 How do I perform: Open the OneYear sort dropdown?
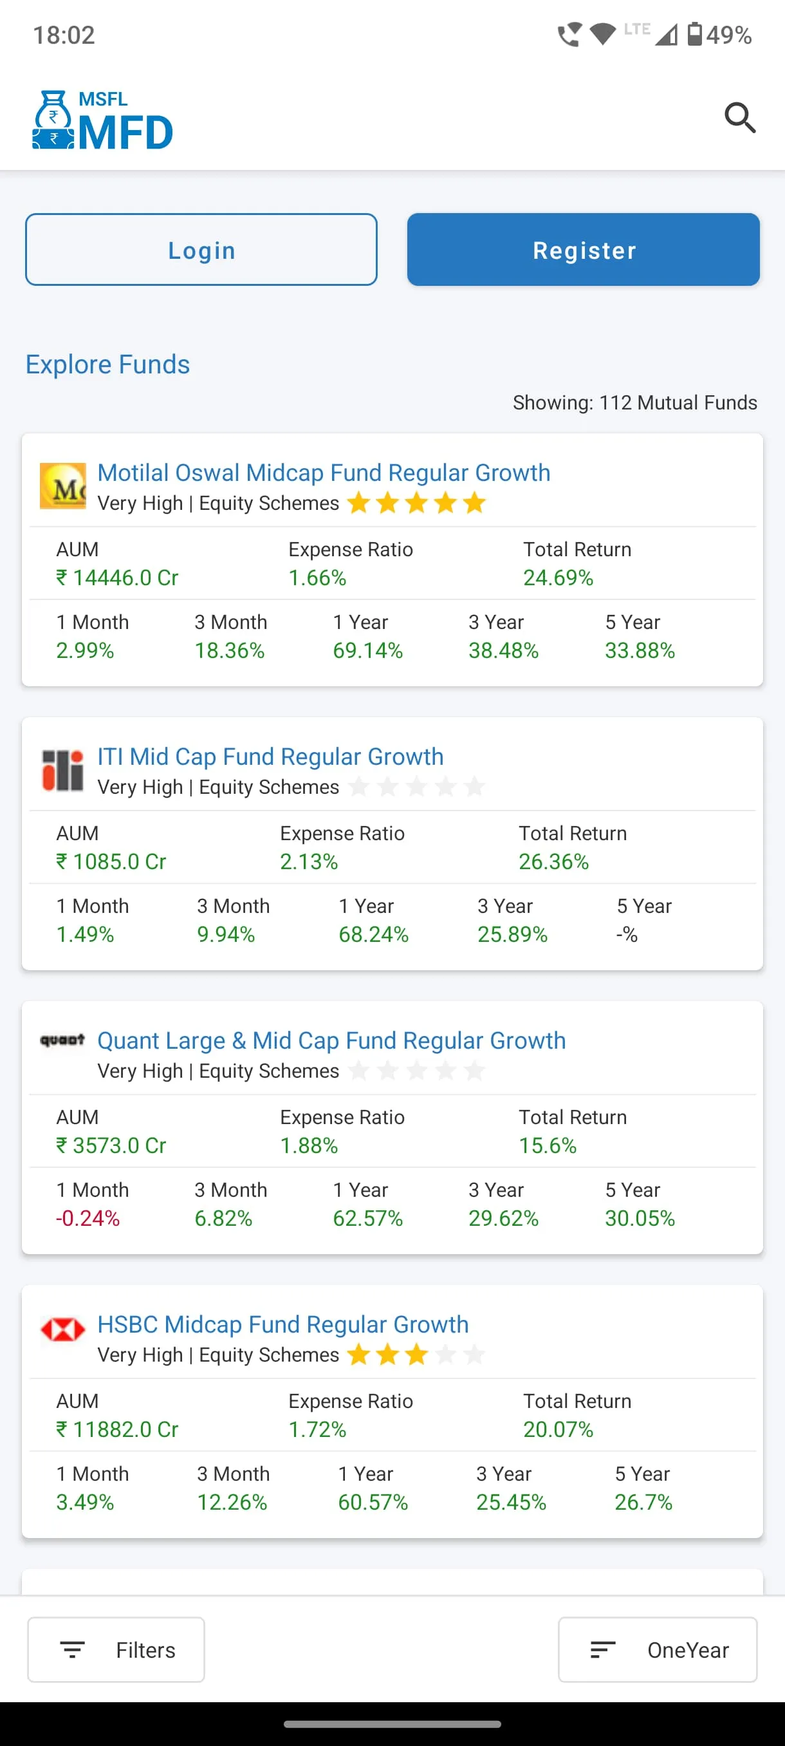[657, 1649]
